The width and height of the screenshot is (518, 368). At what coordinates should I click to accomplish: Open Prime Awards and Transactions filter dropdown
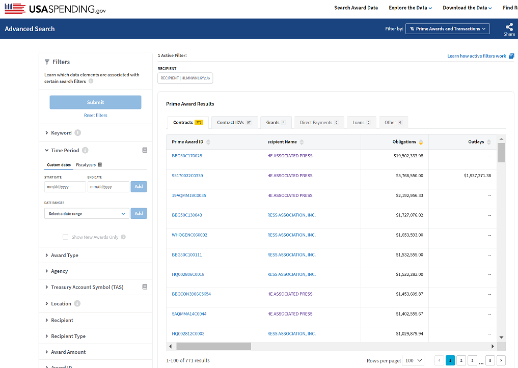pyautogui.click(x=448, y=29)
